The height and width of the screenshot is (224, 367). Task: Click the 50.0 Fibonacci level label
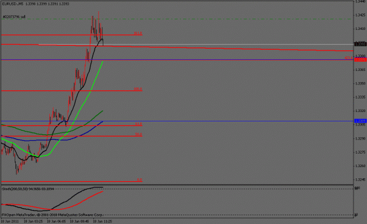pyautogui.click(x=139, y=134)
